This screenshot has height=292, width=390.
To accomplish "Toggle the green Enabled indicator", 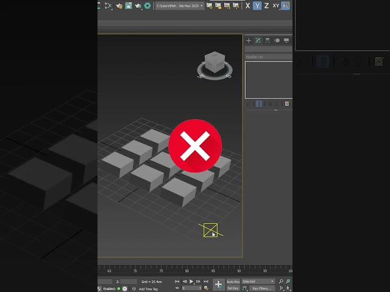I will [119, 288].
